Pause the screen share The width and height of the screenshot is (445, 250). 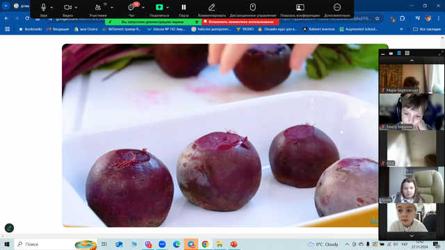(x=184, y=8)
